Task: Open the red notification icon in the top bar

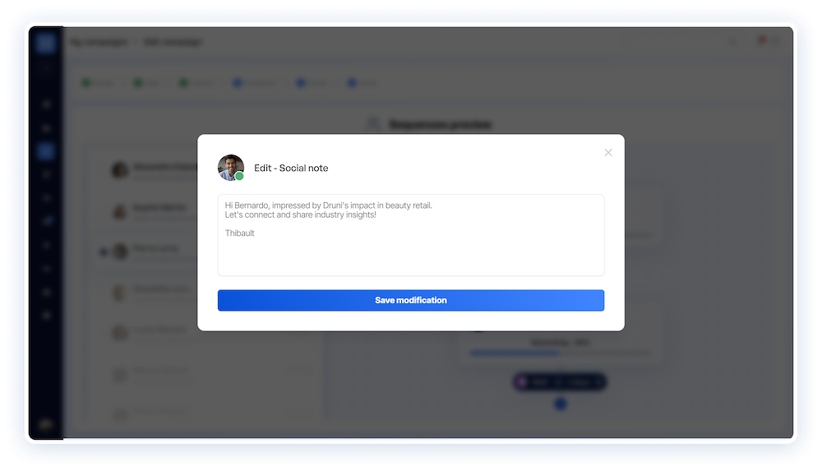Action: (x=762, y=39)
